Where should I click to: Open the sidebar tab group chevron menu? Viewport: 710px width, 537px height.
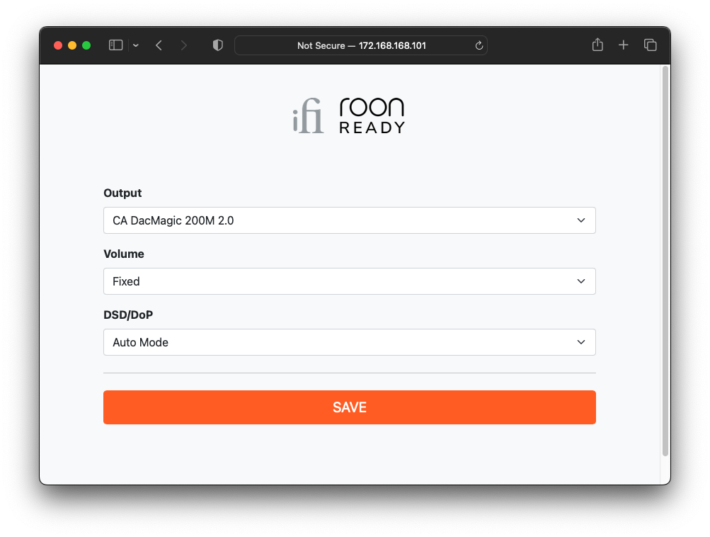[x=136, y=45]
